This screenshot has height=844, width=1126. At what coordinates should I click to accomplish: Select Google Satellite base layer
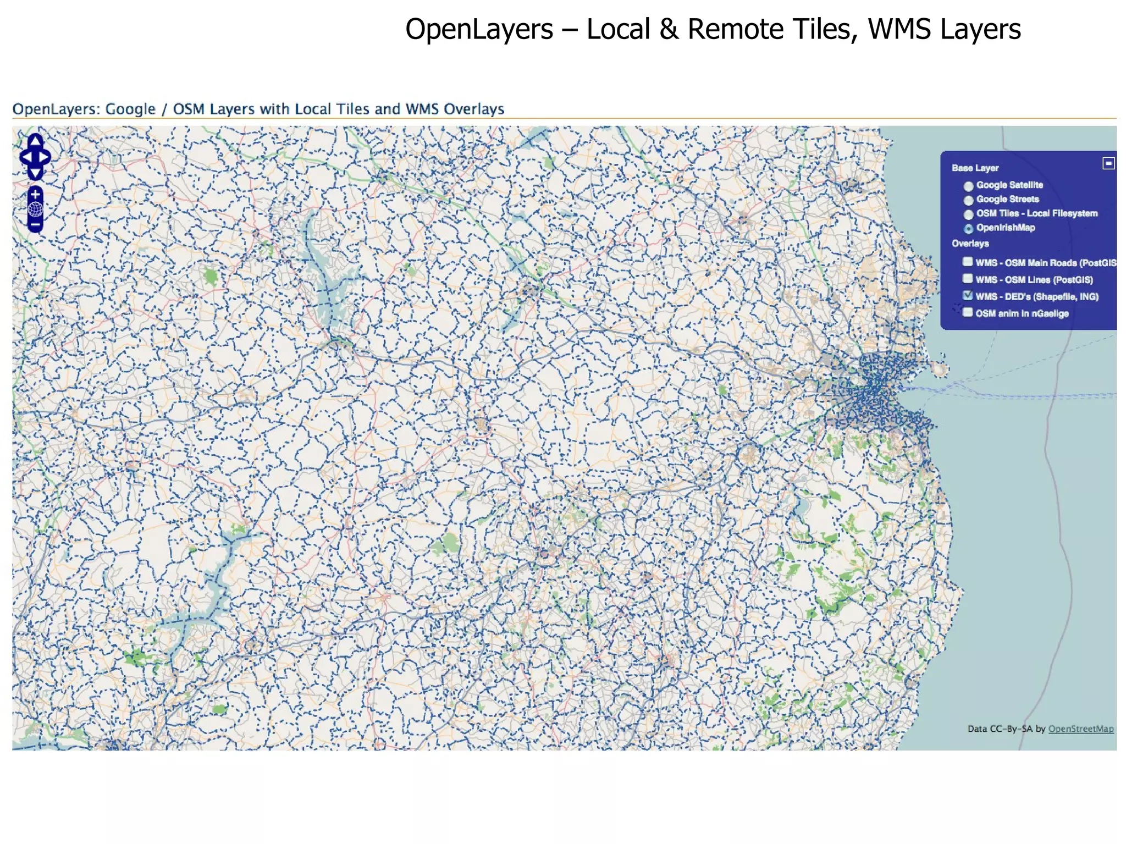(968, 186)
